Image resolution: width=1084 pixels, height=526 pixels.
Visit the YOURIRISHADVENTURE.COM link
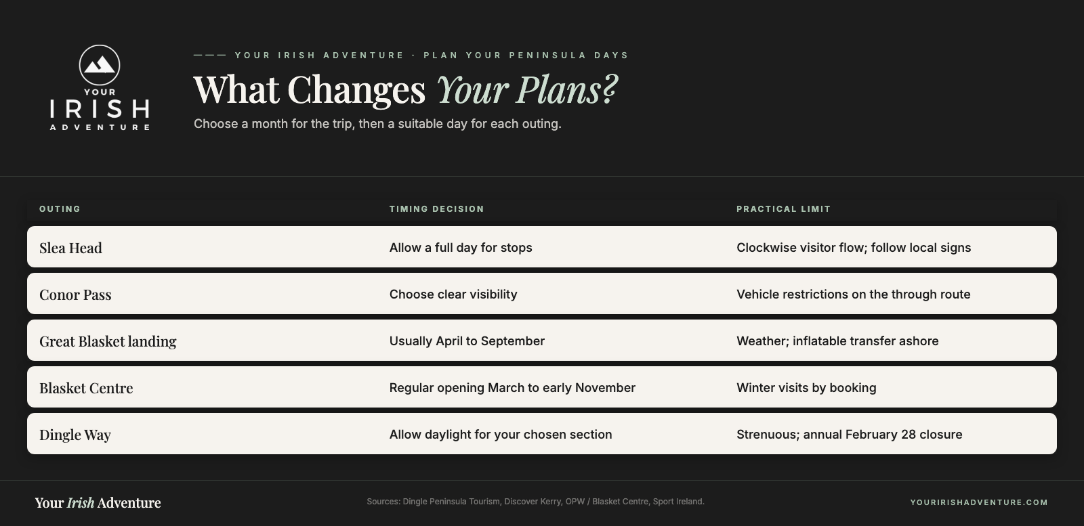tap(979, 502)
